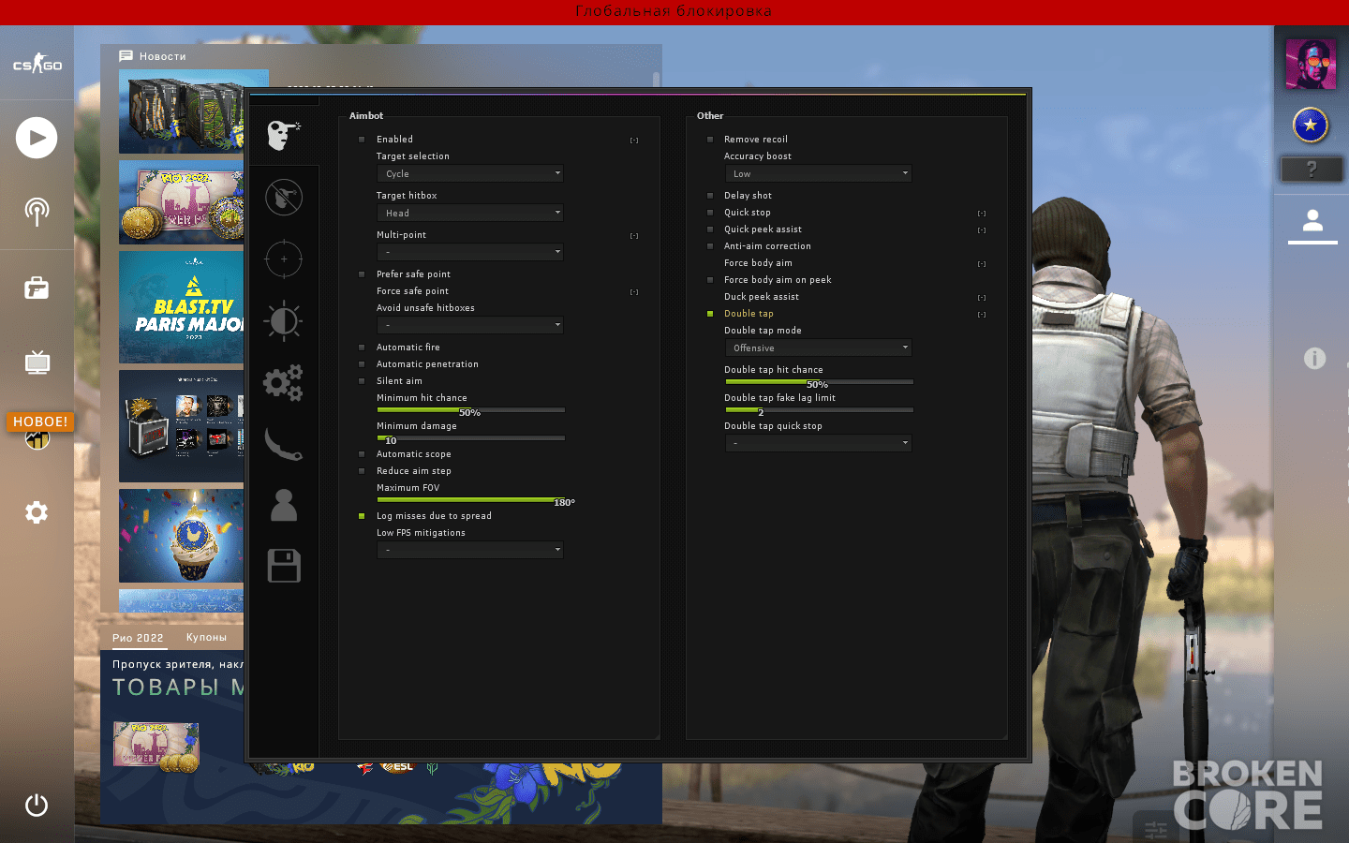Toggle the aimbot Enabled checkbox
This screenshot has width=1349, height=843.
coord(362,140)
